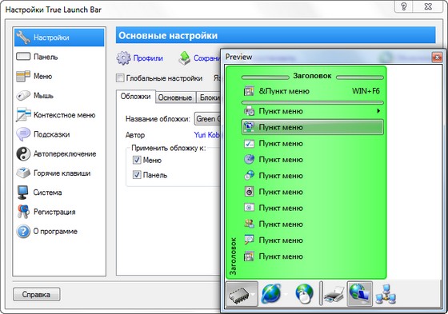Click the toolbar separator grip in preview
The image size is (448, 314).
tap(321, 293)
